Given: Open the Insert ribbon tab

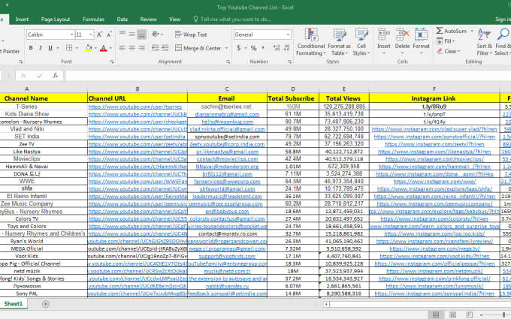Looking at the screenshot, I should 22,20.
